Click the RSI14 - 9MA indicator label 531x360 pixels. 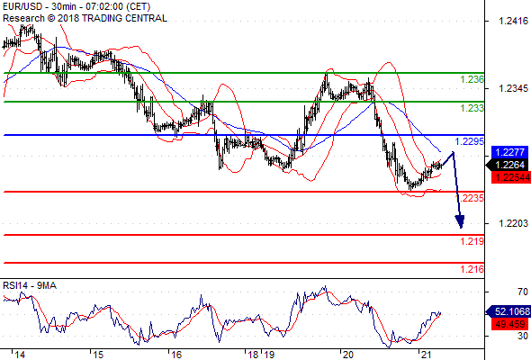[x=30, y=285]
